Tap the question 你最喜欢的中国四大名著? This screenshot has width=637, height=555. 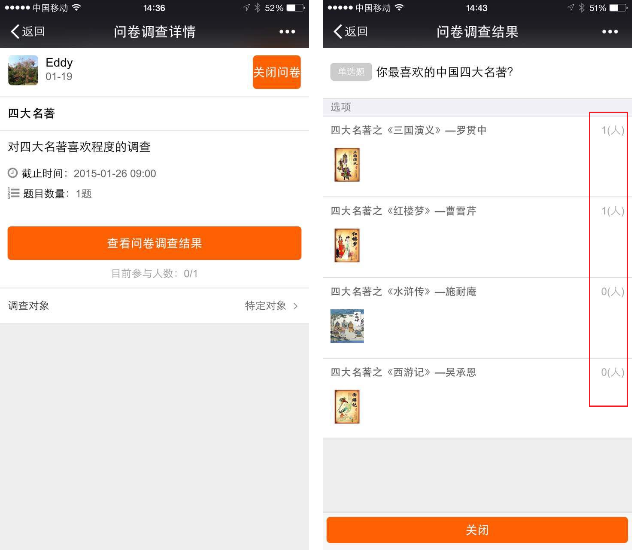coord(445,72)
